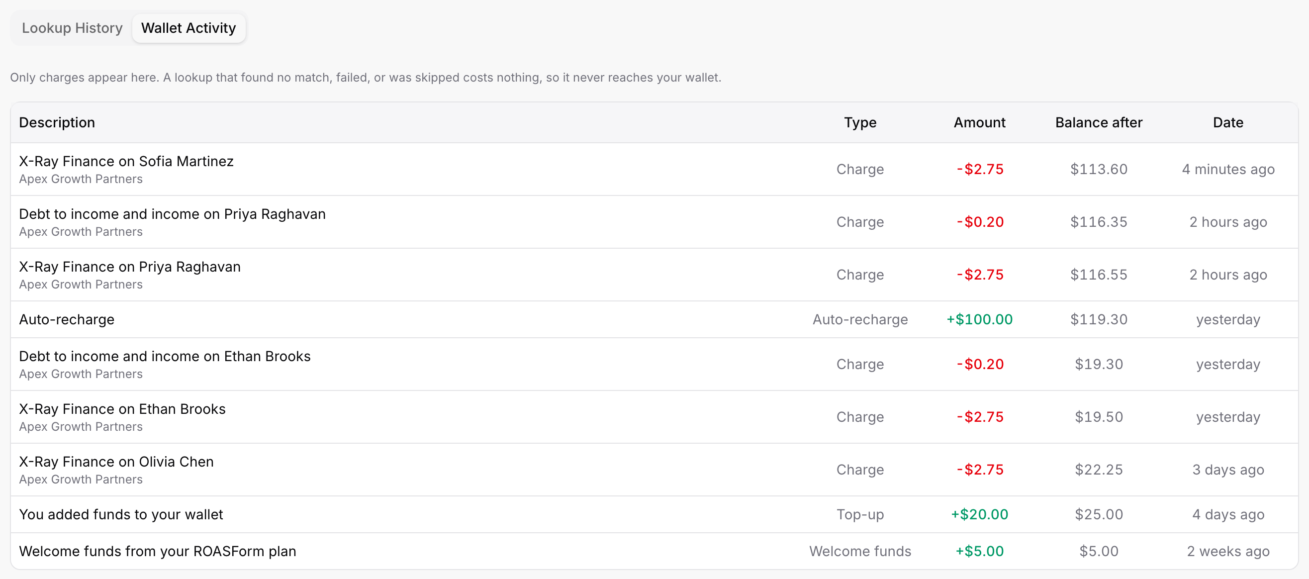Click the Auto-recharge type cell

coord(860,320)
